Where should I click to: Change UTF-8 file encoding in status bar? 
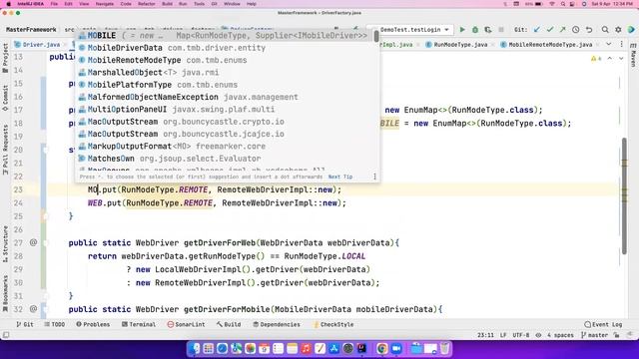click(521, 335)
